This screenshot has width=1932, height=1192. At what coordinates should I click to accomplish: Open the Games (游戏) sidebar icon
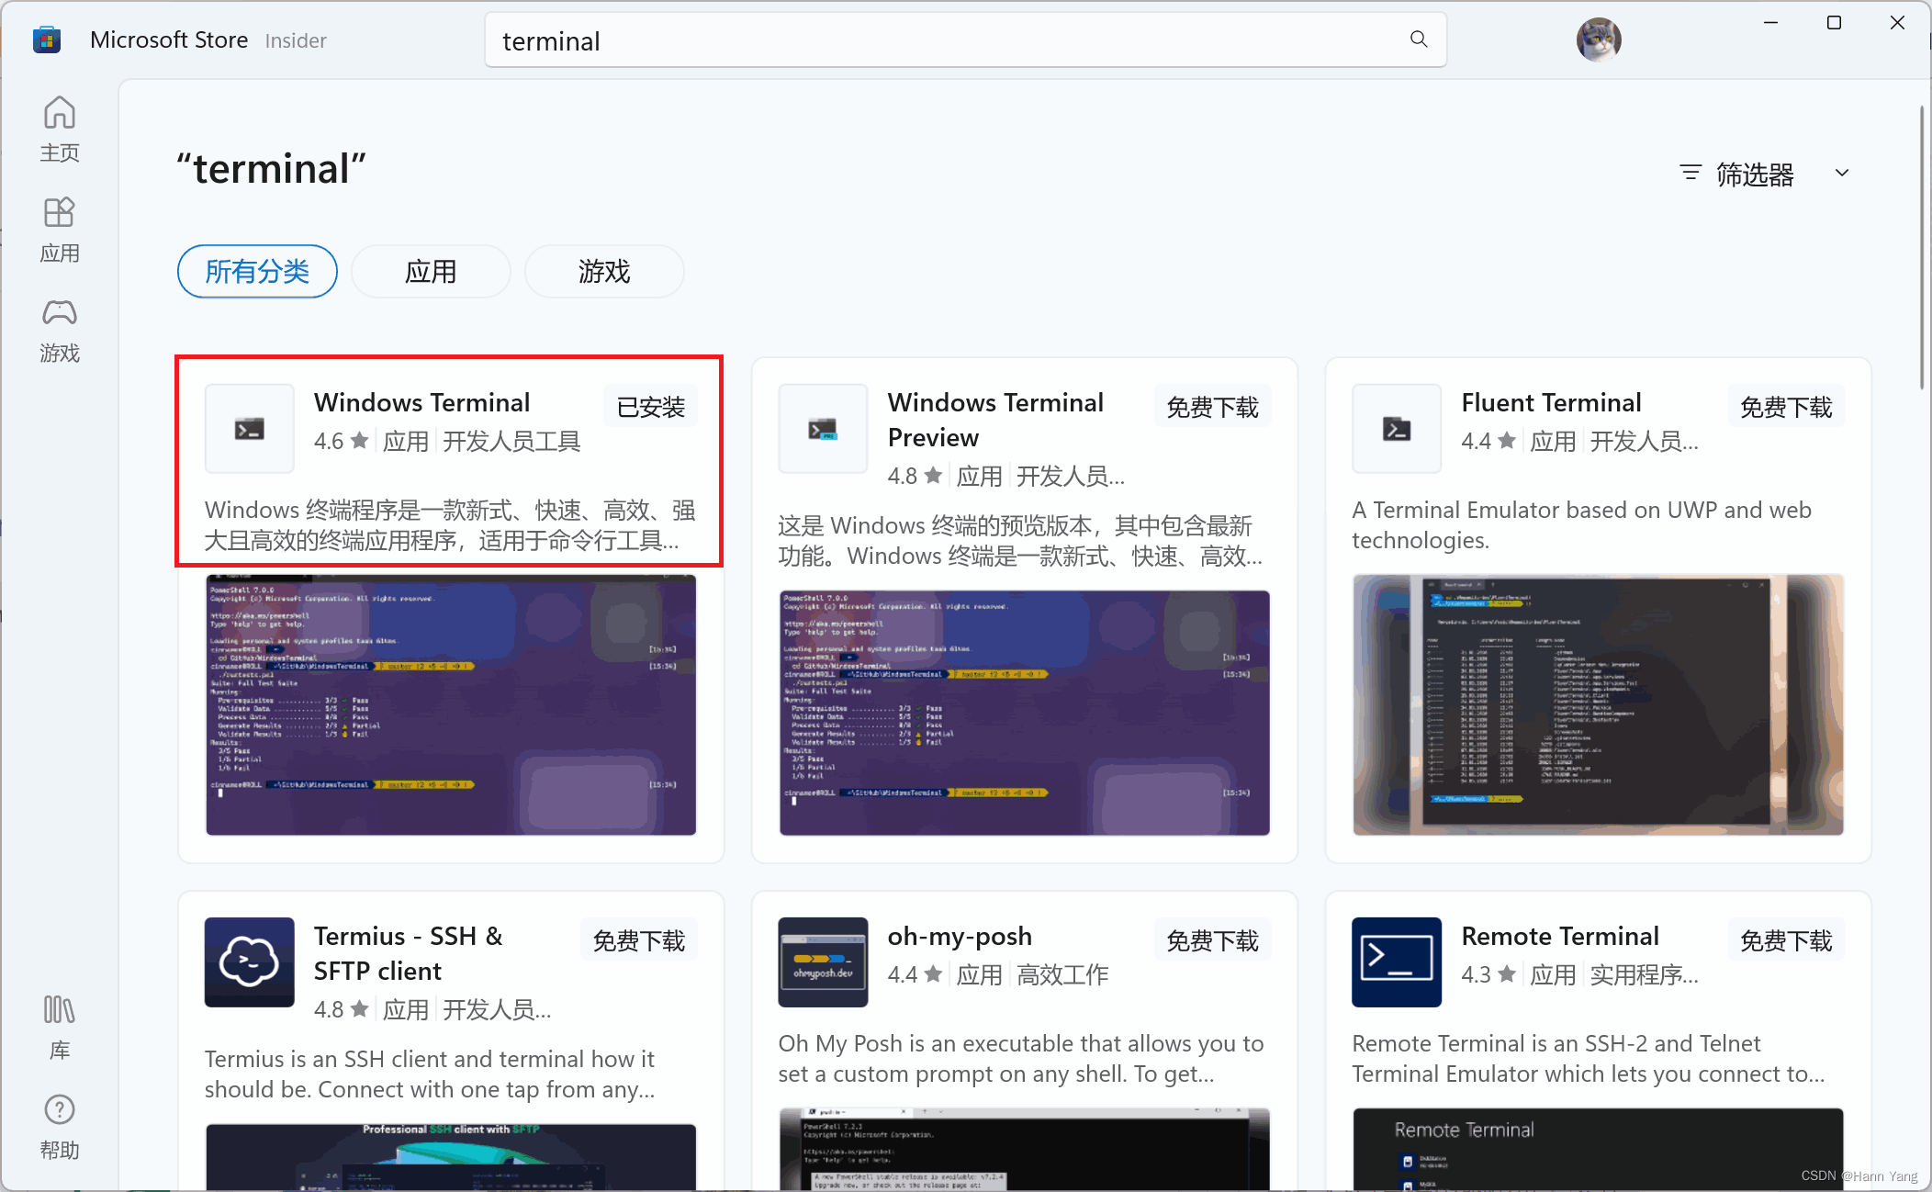[60, 330]
